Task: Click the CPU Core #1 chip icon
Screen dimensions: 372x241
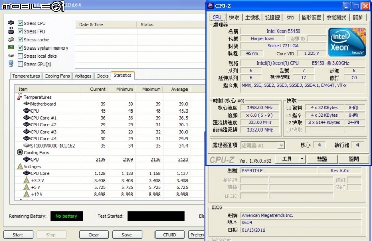Action: [x=26, y=118]
